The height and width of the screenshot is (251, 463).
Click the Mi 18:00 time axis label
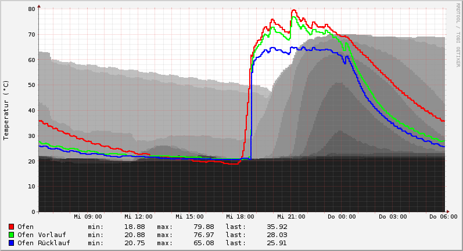[241, 217]
